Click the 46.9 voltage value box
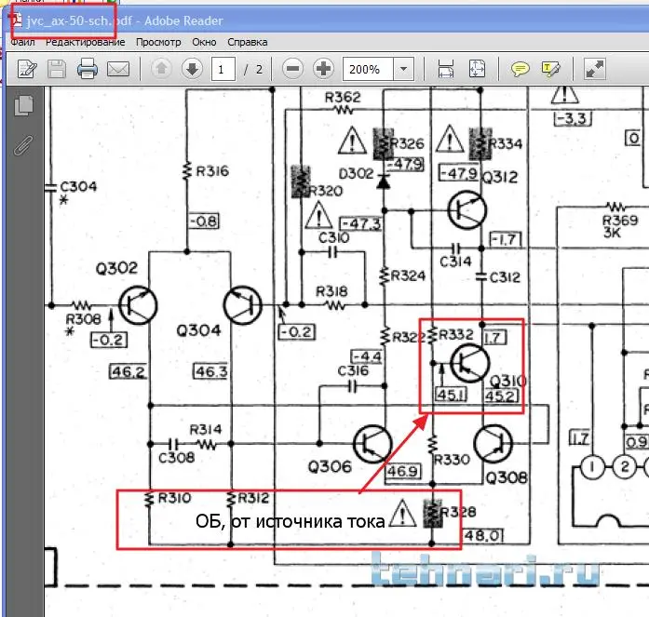 [x=403, y=471]
